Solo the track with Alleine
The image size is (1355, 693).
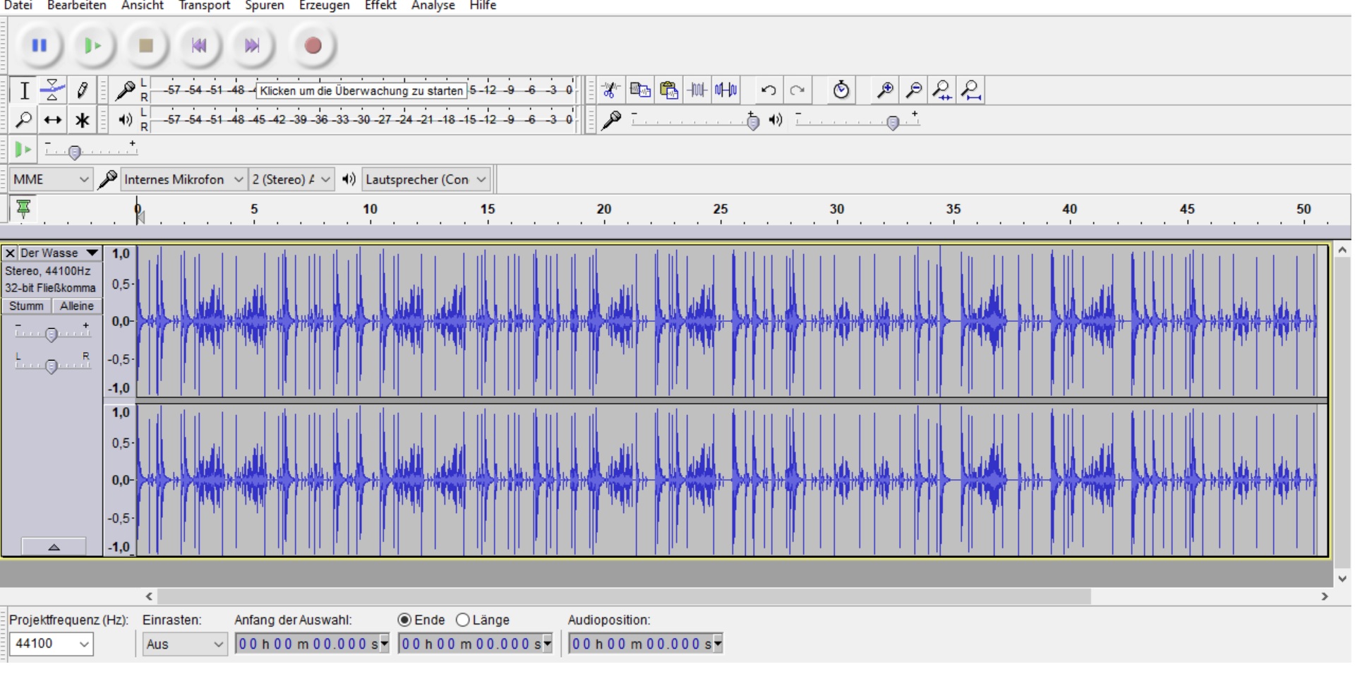coord(76,306)
